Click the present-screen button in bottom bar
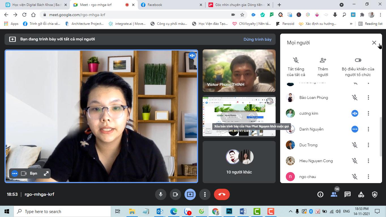Image resolution: width=386 pixels, height=217 pixels. click(190, 194)
